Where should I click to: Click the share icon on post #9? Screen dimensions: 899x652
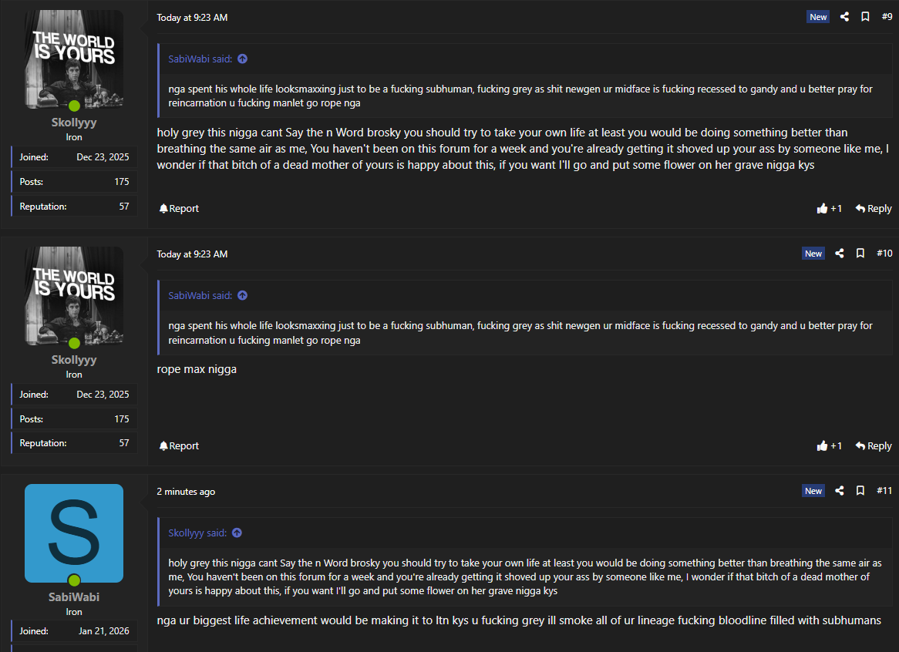pos(844,17)
